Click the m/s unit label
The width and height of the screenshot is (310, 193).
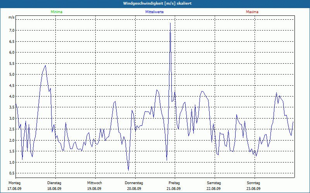click(x=12, y=17)
